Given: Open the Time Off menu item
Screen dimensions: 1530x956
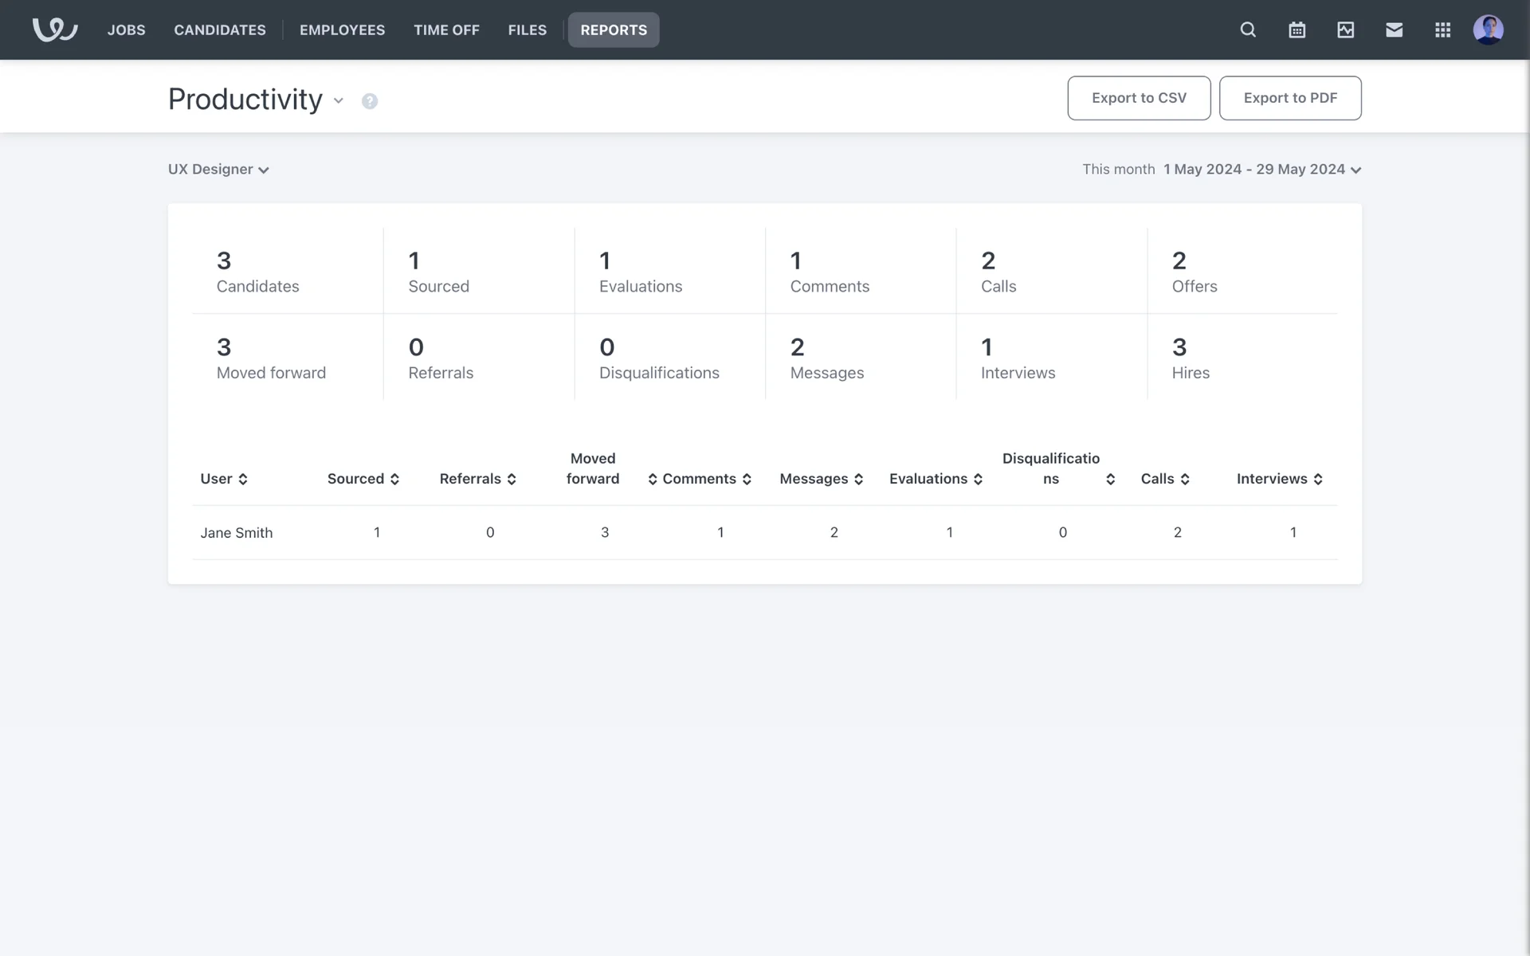Looking at the screenshot, I should [x=446, y=29].
